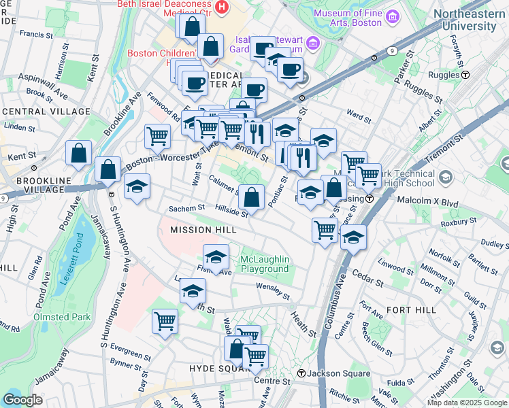Open the school marker above Heath St
The height and width of the screenshot is (408, 509).
point(193,292)
